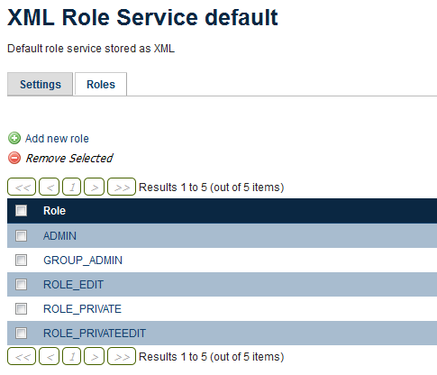Click the Add new role link
Viewport: 437px width, 375px height.
click(x=57, y=139)
